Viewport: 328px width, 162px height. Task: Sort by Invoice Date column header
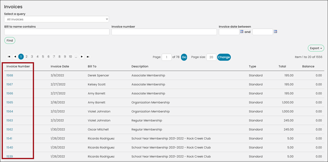point(60,66)
